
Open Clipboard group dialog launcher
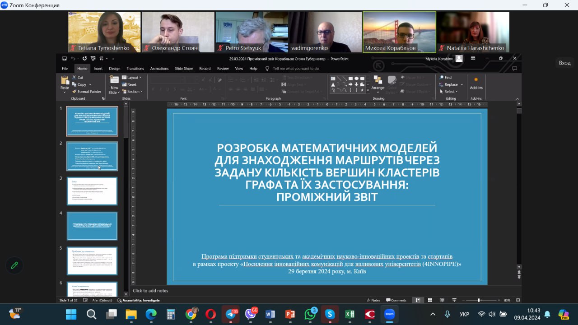click(x=103, y=98)
